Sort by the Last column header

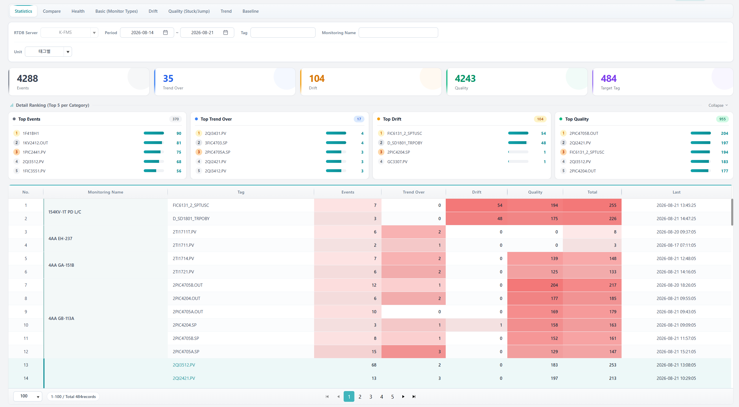(x=677, y=192)
